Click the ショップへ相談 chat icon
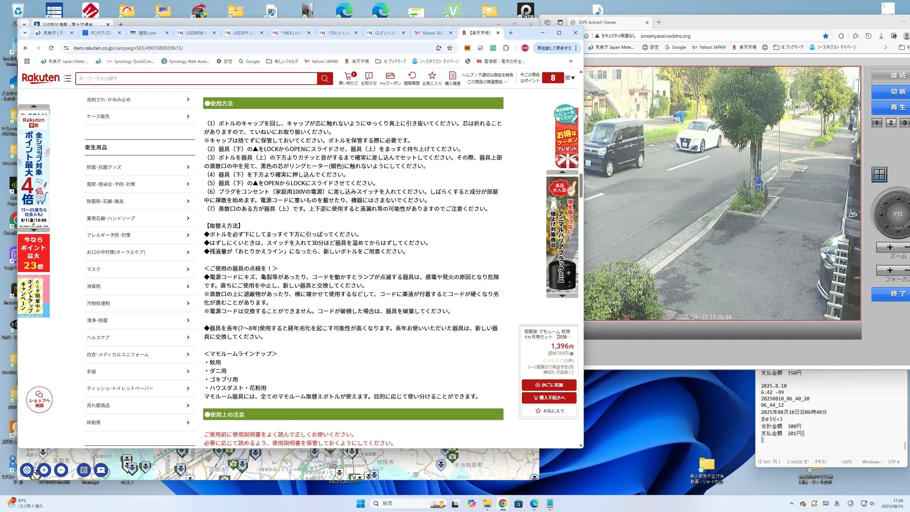Screen dimensions: 910x512 tap(39, 400)
